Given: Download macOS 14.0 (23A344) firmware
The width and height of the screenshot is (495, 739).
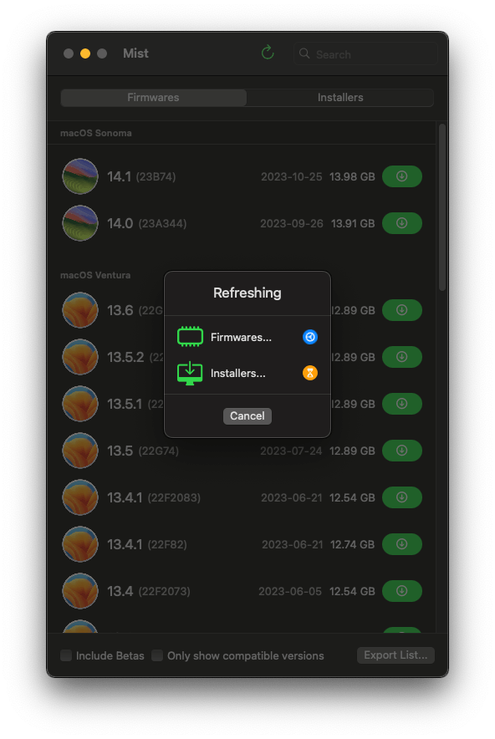Looking at the screenshot, I should coord(401,223).
